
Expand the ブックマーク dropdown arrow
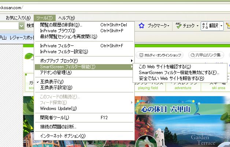point(168,26)
